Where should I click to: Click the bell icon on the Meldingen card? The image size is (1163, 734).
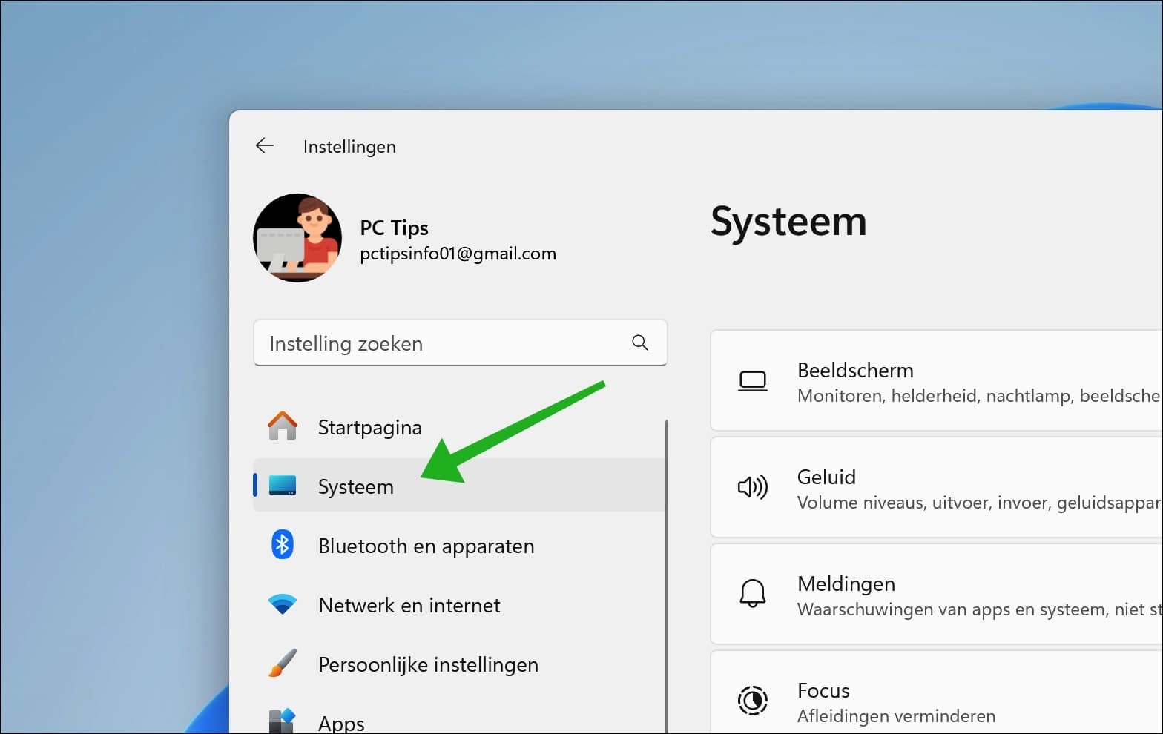pos(753,593)
